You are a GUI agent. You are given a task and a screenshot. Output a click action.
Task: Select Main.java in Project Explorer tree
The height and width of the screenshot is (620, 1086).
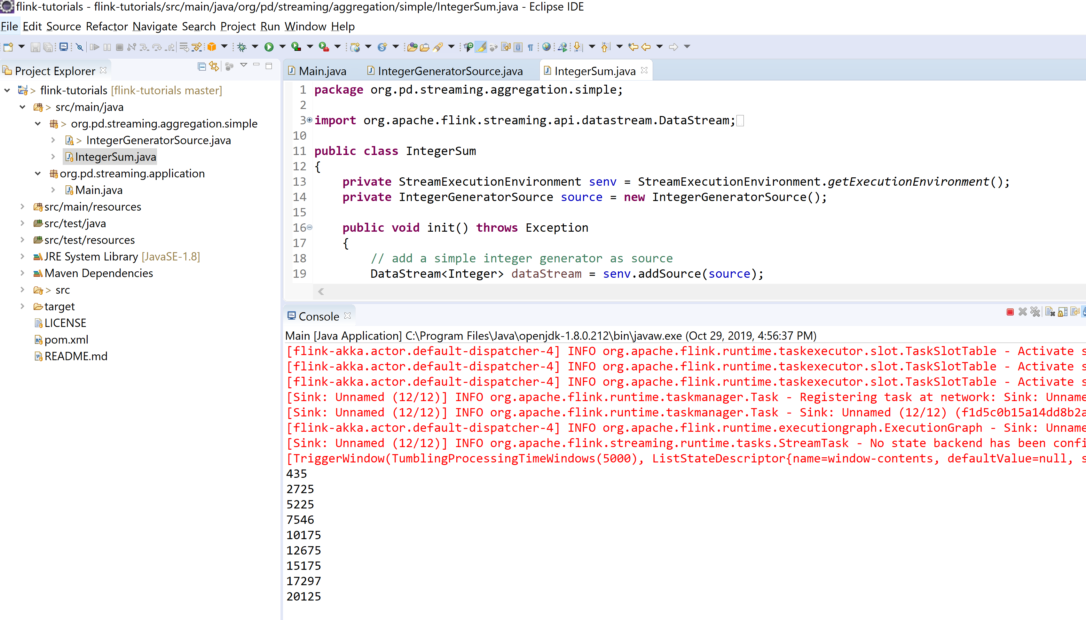(x=99, y=190)
